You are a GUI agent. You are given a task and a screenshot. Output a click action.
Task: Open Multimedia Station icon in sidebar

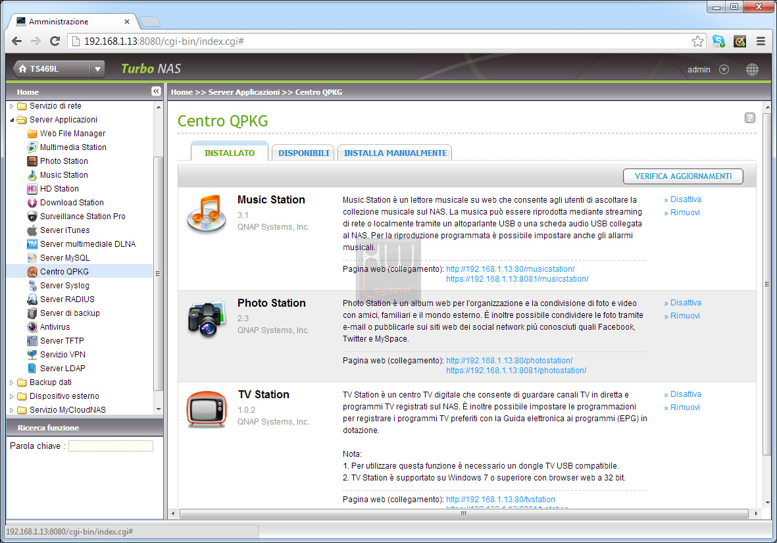[x=32, y=147]
